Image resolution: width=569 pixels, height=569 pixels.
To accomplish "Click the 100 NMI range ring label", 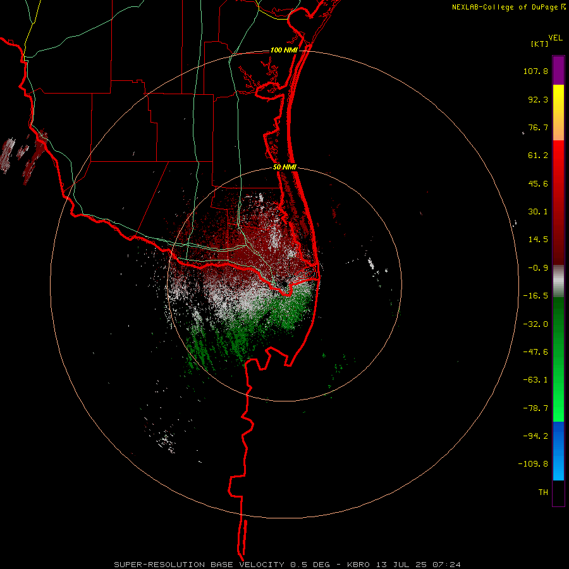I will click(x=284, y=50).
